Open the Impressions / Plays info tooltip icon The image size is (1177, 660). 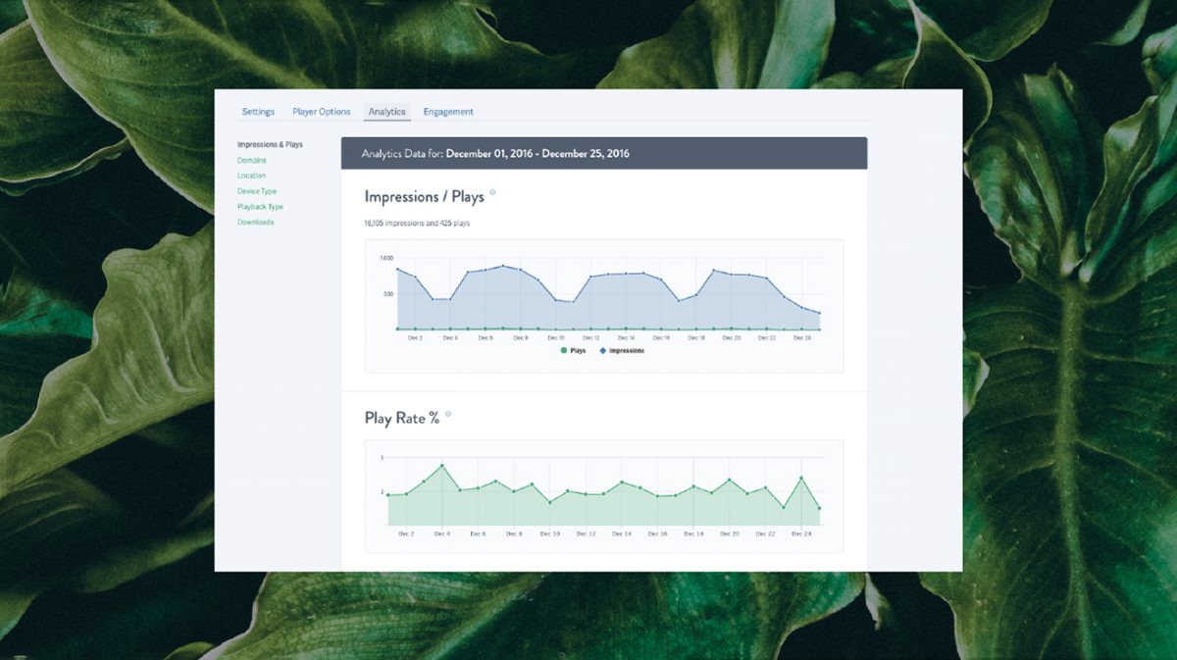[x=492, y=192]
